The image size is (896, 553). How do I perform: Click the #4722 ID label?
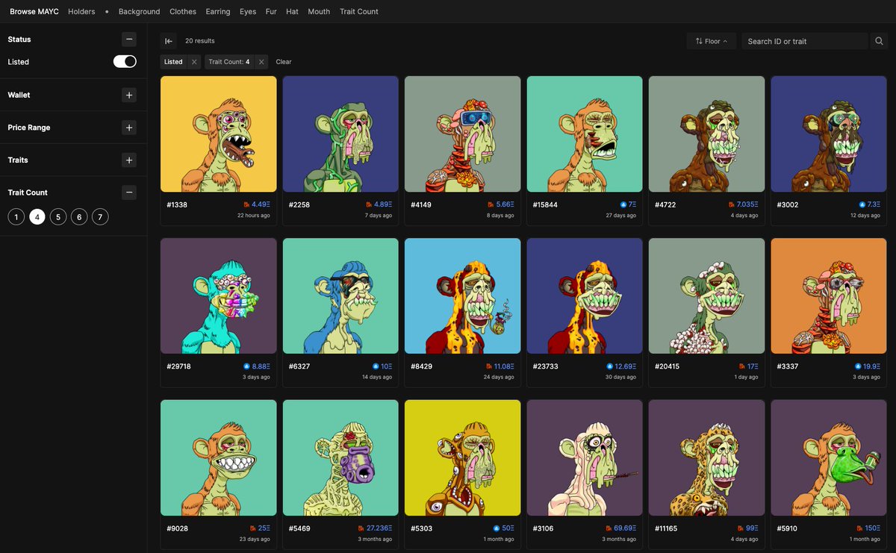coord(665,204)
